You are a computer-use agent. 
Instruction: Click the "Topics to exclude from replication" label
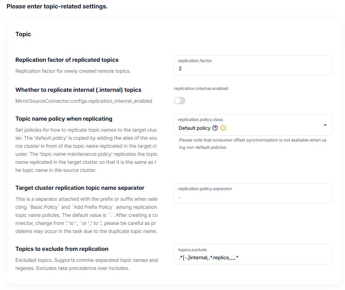tap(62, 249)
